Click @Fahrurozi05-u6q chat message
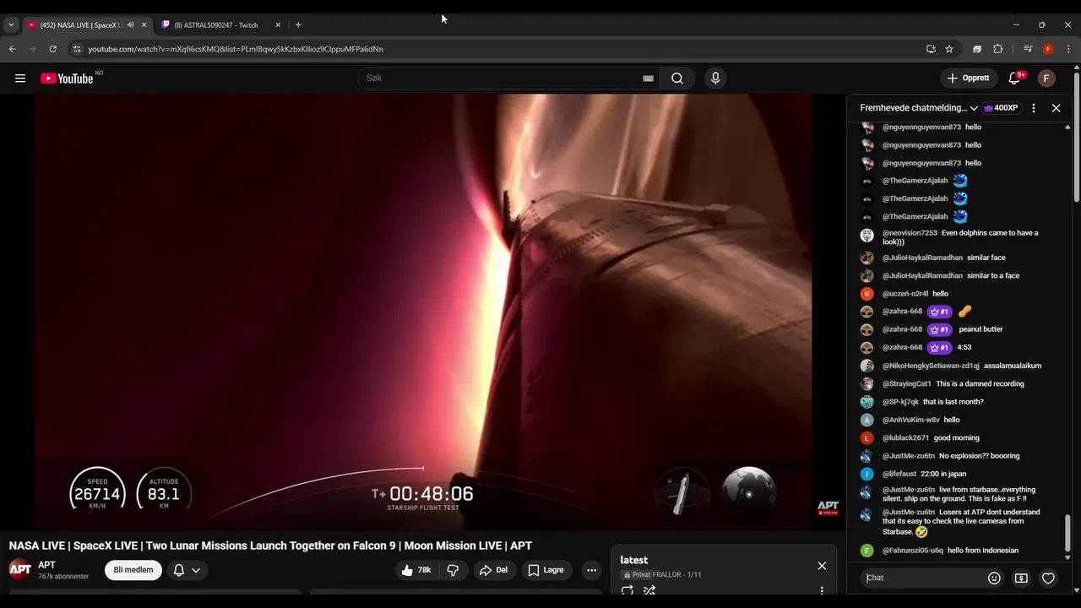Screen dimensions: 1081x608 point(950,551)
